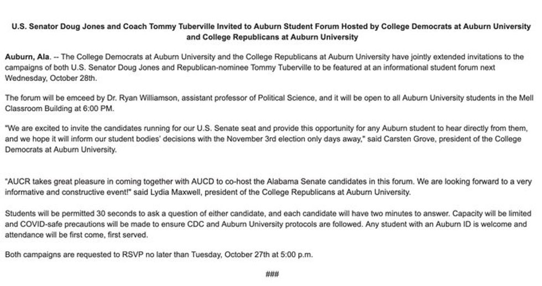
Task: Click 'Democrats at Auburn University.' ending line
Action: point(61,150)
